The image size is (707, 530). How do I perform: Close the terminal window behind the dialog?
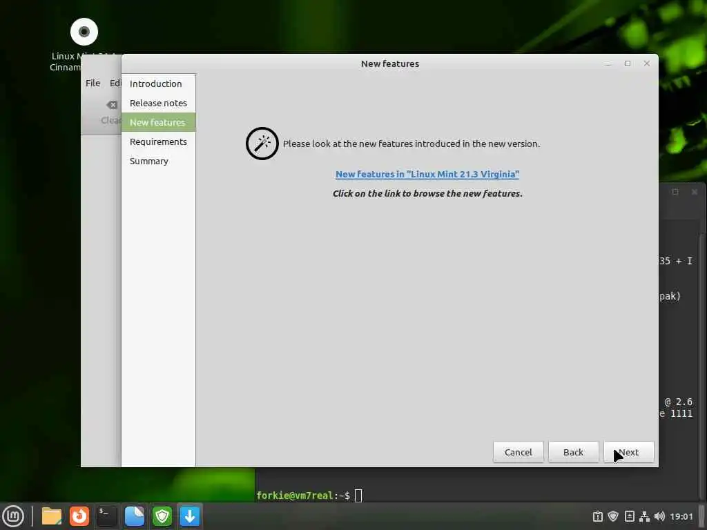pyautogui.click(x=695, y=192)
